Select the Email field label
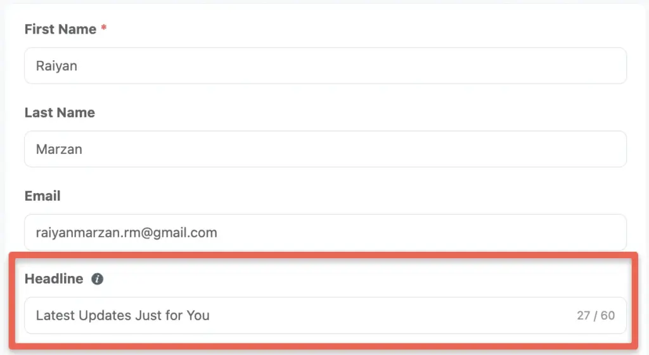Image resolution: width=649 pixels, height=355 pixels. [x=42, y=196]
